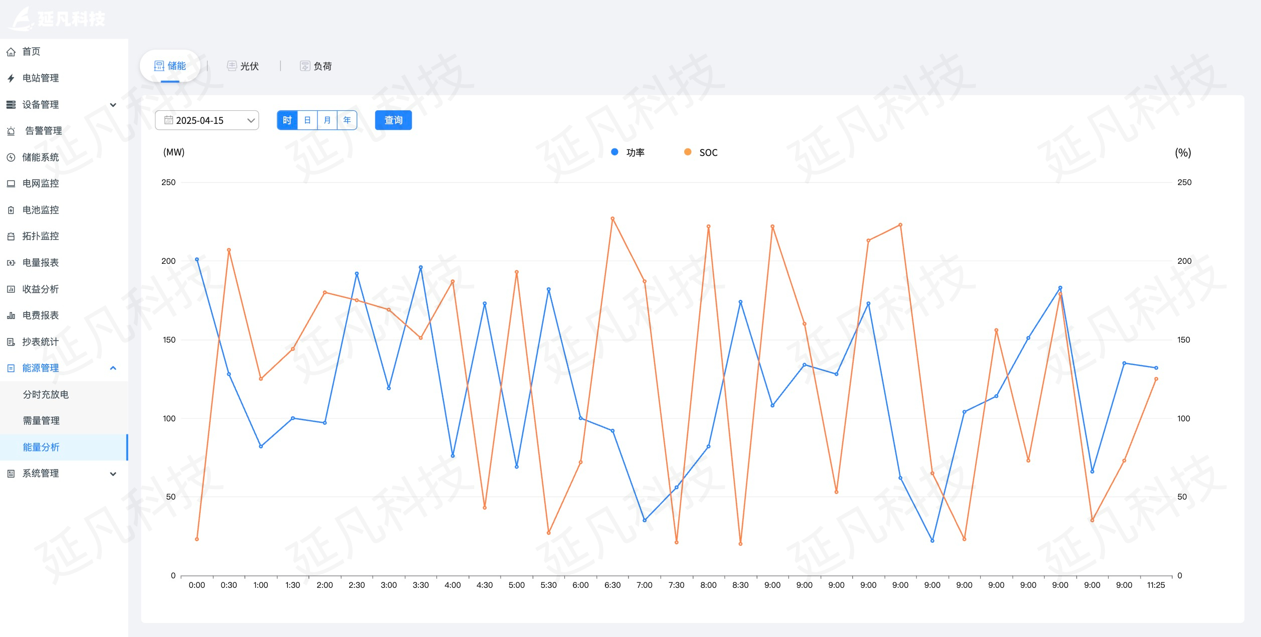Toggle the orange SOC legend swatch
The image size is (1261, 637).
[x=688, y=152]
